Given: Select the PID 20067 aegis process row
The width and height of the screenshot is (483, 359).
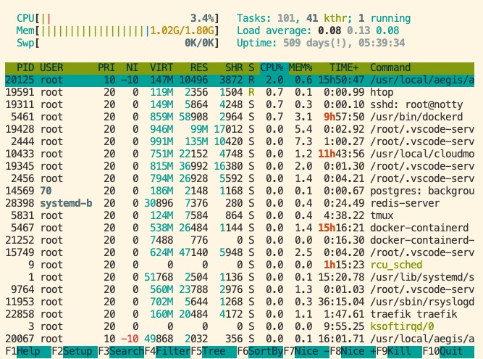Looking at the screenshot, I should tap(240, 339).
